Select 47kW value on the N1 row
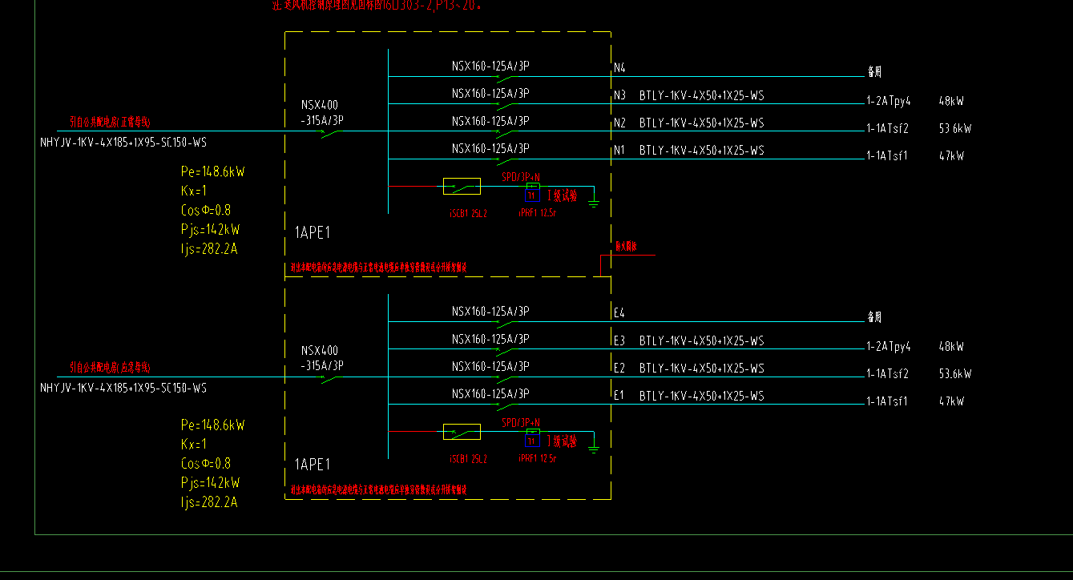The height and width of the screenshot is (580, 1073). pyautogui.click(x=951, y=156)
